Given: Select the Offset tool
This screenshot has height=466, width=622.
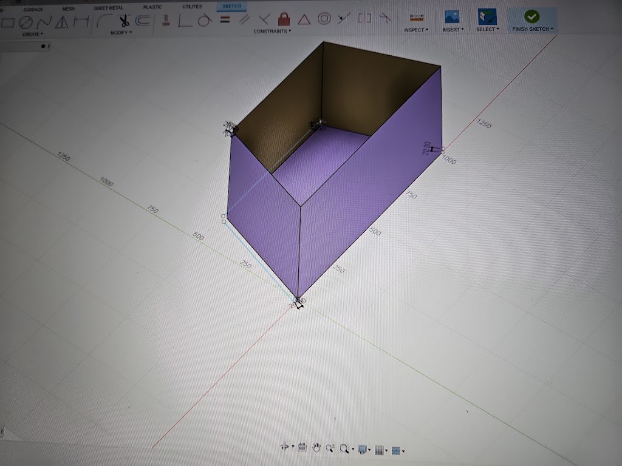Looking at the screenshot, I should coord(143,20).
